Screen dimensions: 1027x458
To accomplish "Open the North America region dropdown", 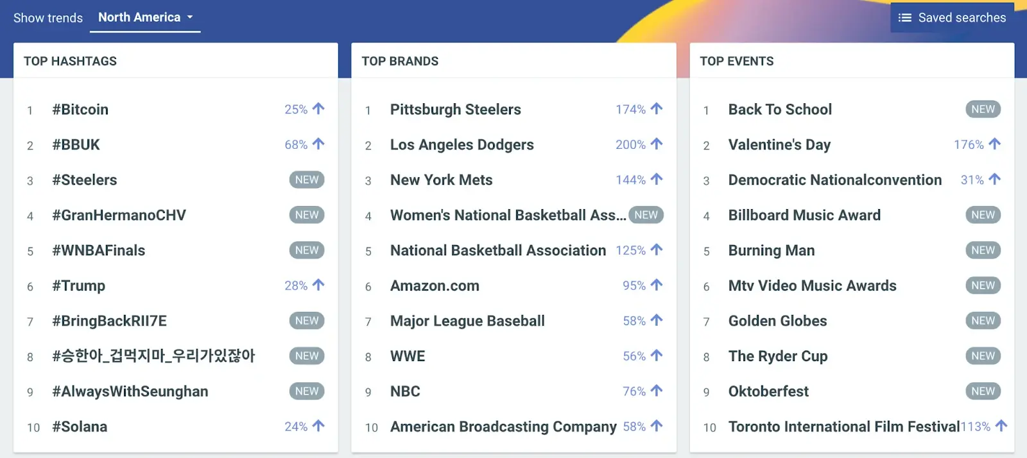I will pos(145,18).
